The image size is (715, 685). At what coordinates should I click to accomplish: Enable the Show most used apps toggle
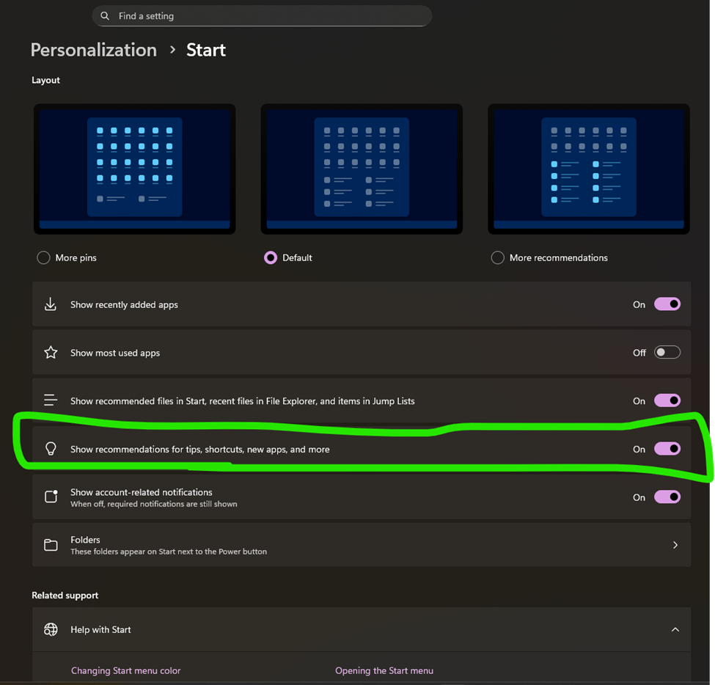point(667,353)
